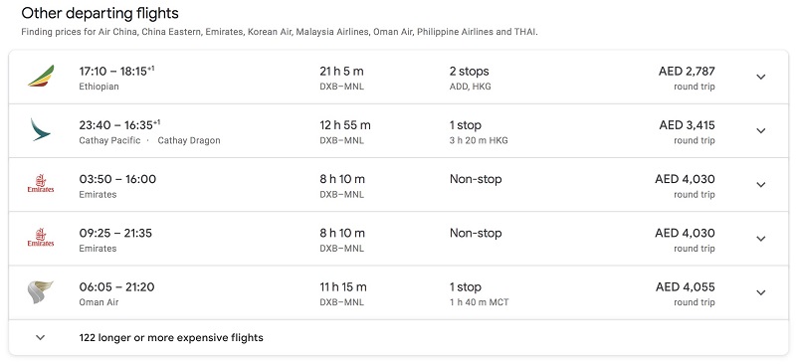Screen dimensions: 796x364
Task: Expand the 09:25 Emirates flight chevron
Action: click(x=760, y=239)
